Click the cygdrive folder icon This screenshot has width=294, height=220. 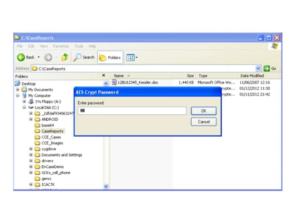37,149
